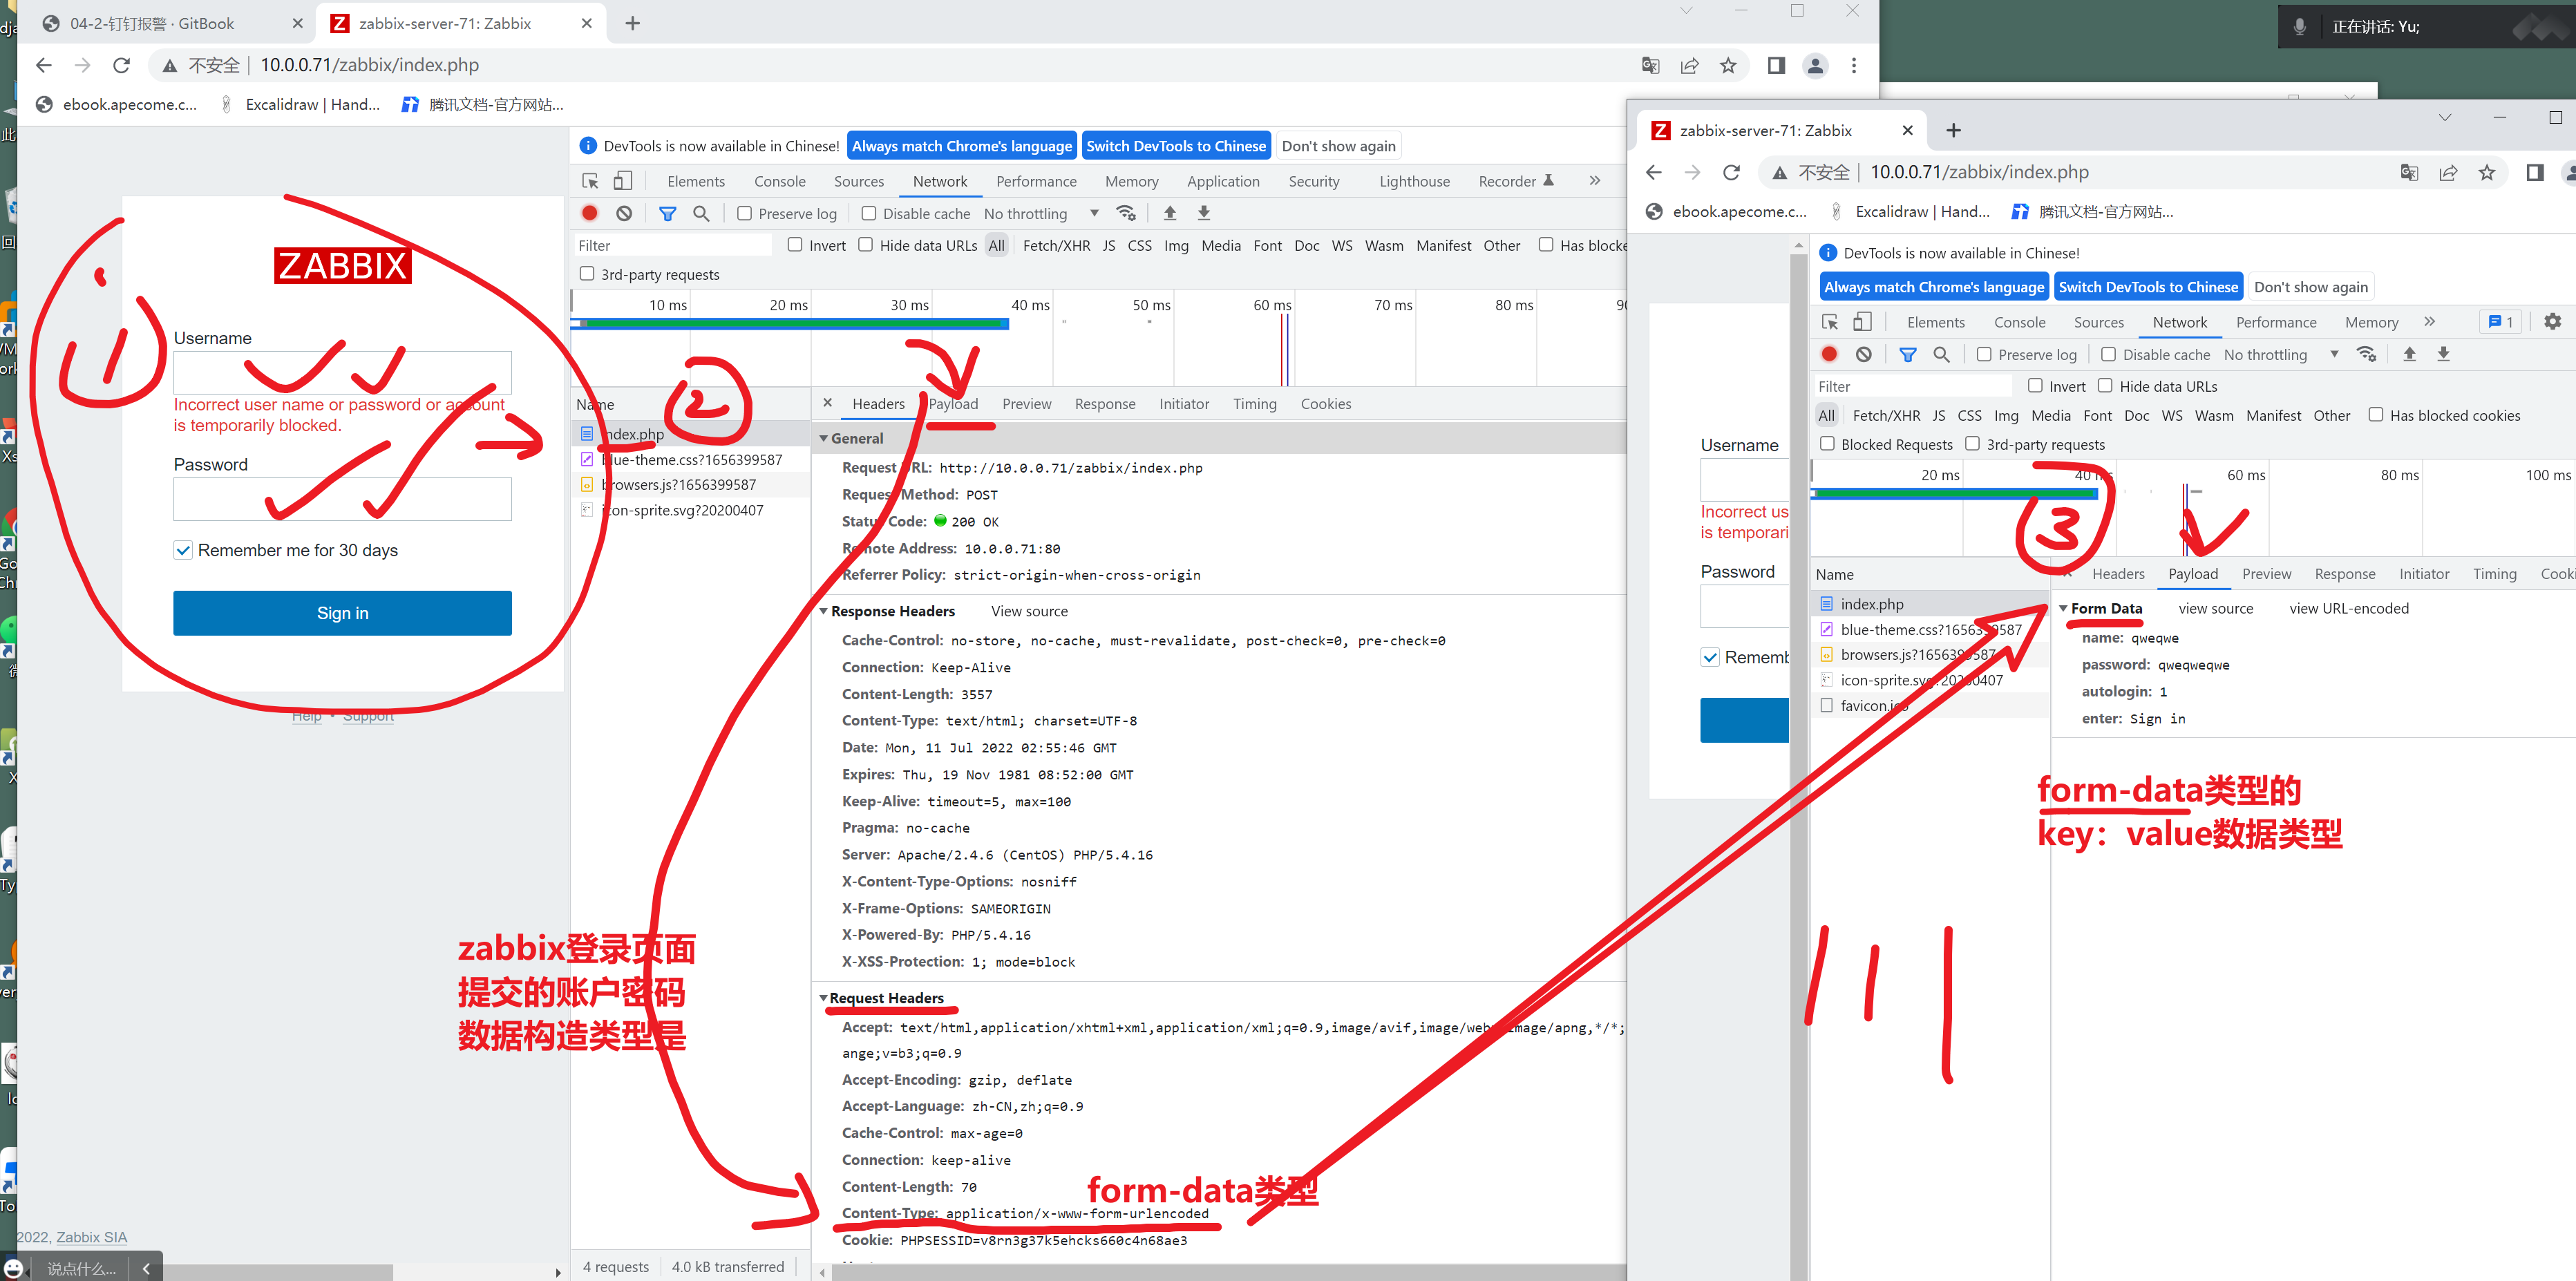2576x1281 pixels.
Task: Toggle Remember me for 30 days
Action: pos(183,550)
